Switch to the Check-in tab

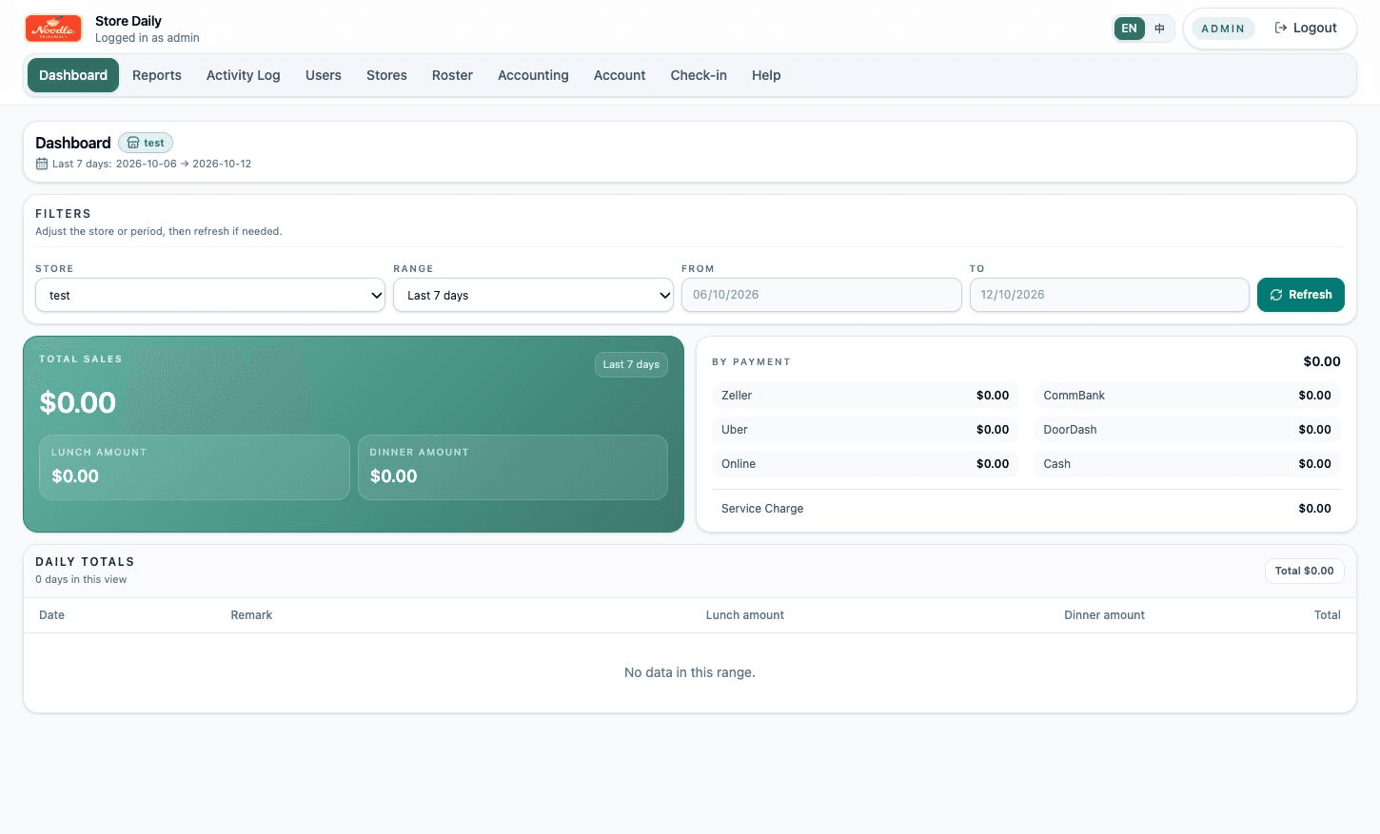pos(699,75)
